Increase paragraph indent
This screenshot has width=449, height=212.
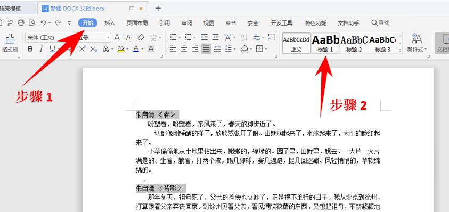pyautogui.click(x=215, y=37)
